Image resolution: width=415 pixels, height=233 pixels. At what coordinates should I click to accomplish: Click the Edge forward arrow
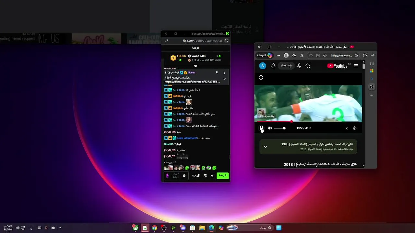[x=373, y=56]
